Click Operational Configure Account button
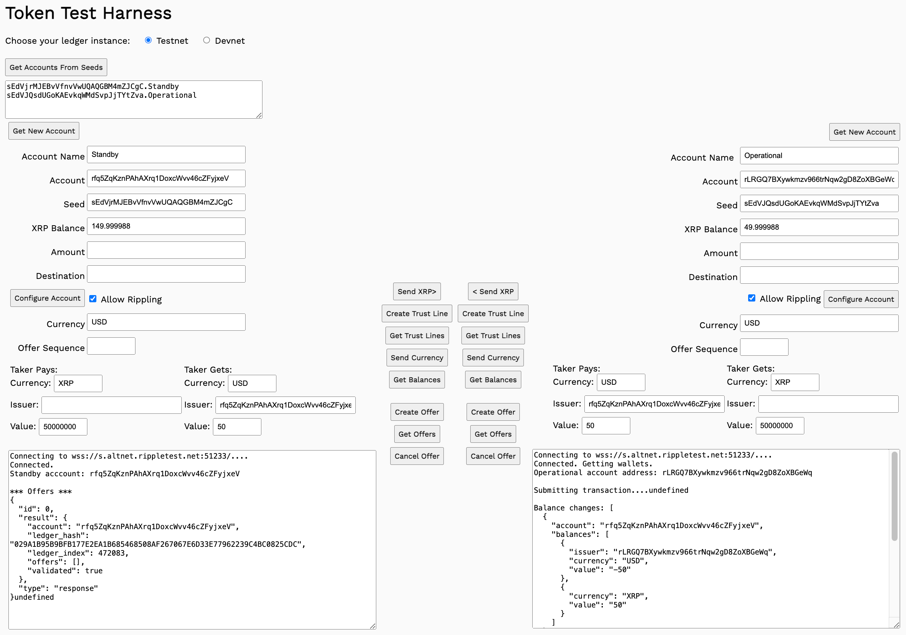Viewport: 906px width, 635px height. 860,299
